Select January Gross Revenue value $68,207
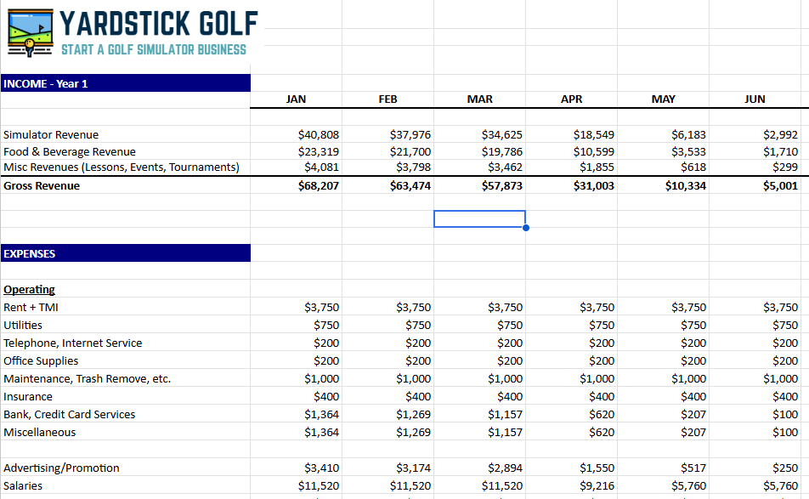Screen dimensions: 809x499 319,186
